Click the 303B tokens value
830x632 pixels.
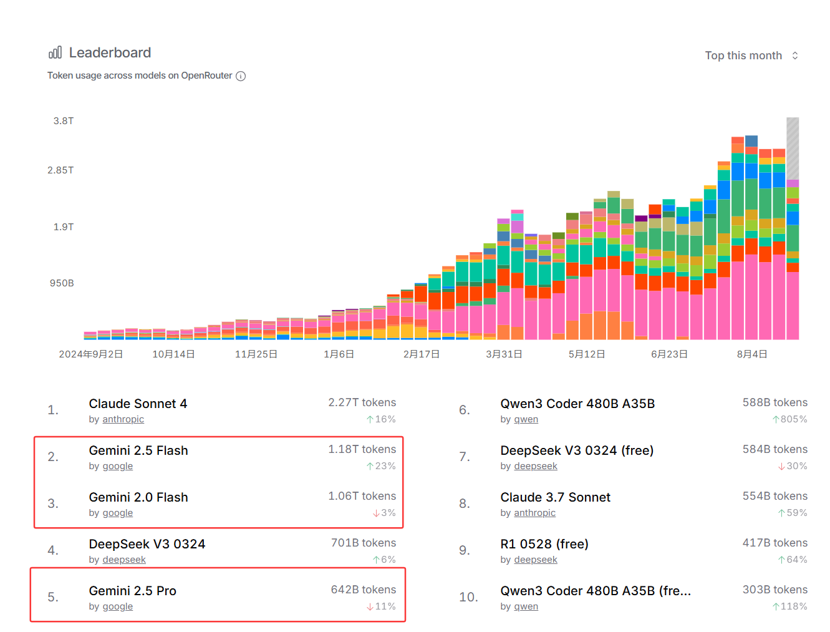pyautogui.click(x=775, y=590)
